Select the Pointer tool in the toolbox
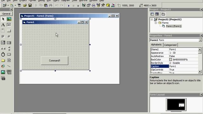The image size is (203, 114). click(x=3, y=19)
